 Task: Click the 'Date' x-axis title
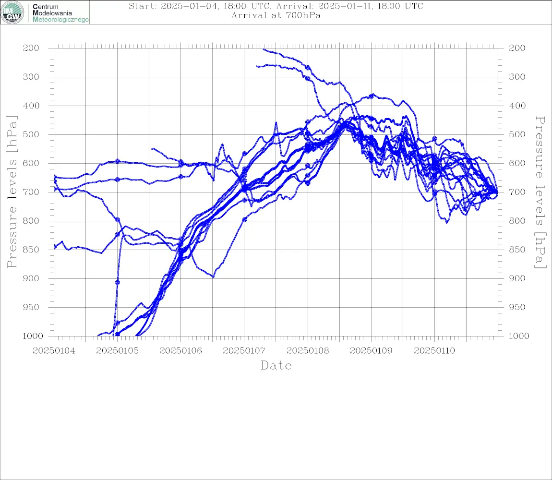pyautogui.click(x=276, y=365)
